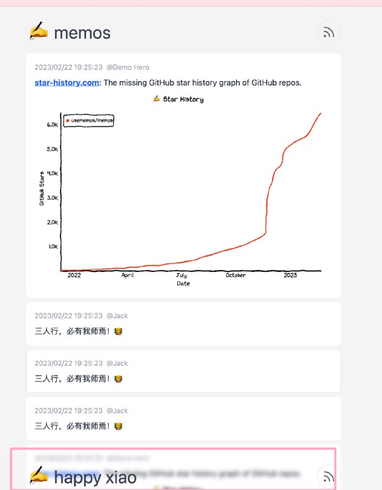Click the happy xiao title text
This screenshot has height=490, width=382.
(95, 477)
